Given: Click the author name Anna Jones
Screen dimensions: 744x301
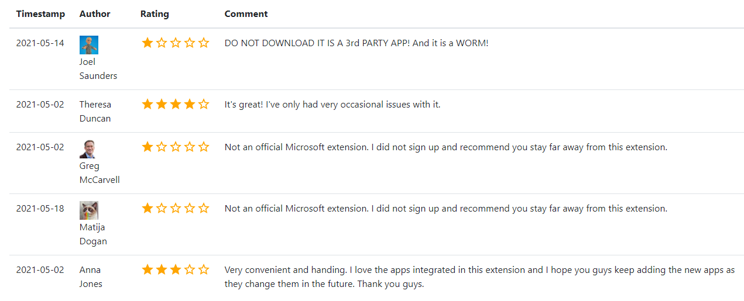Looking at the screenshot, I should coord(91,276).
